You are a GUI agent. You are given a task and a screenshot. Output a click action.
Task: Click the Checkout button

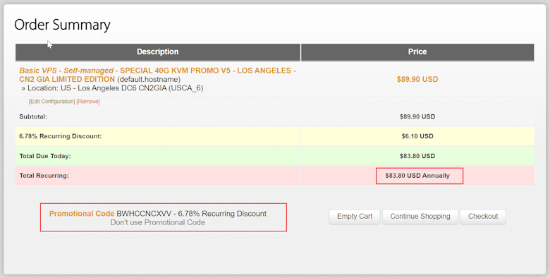pos(482,217)
